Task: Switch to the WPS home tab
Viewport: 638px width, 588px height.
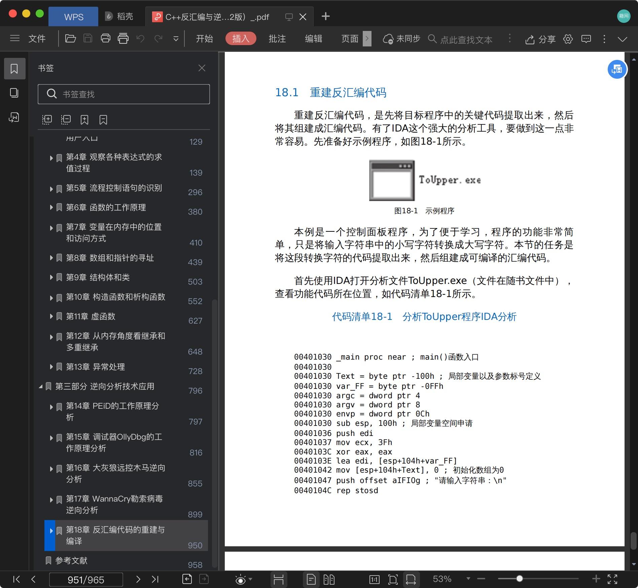Action: (x=74, y=17)
